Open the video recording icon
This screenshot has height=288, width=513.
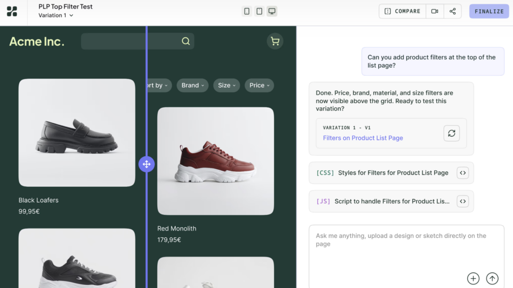click(435, 11)
